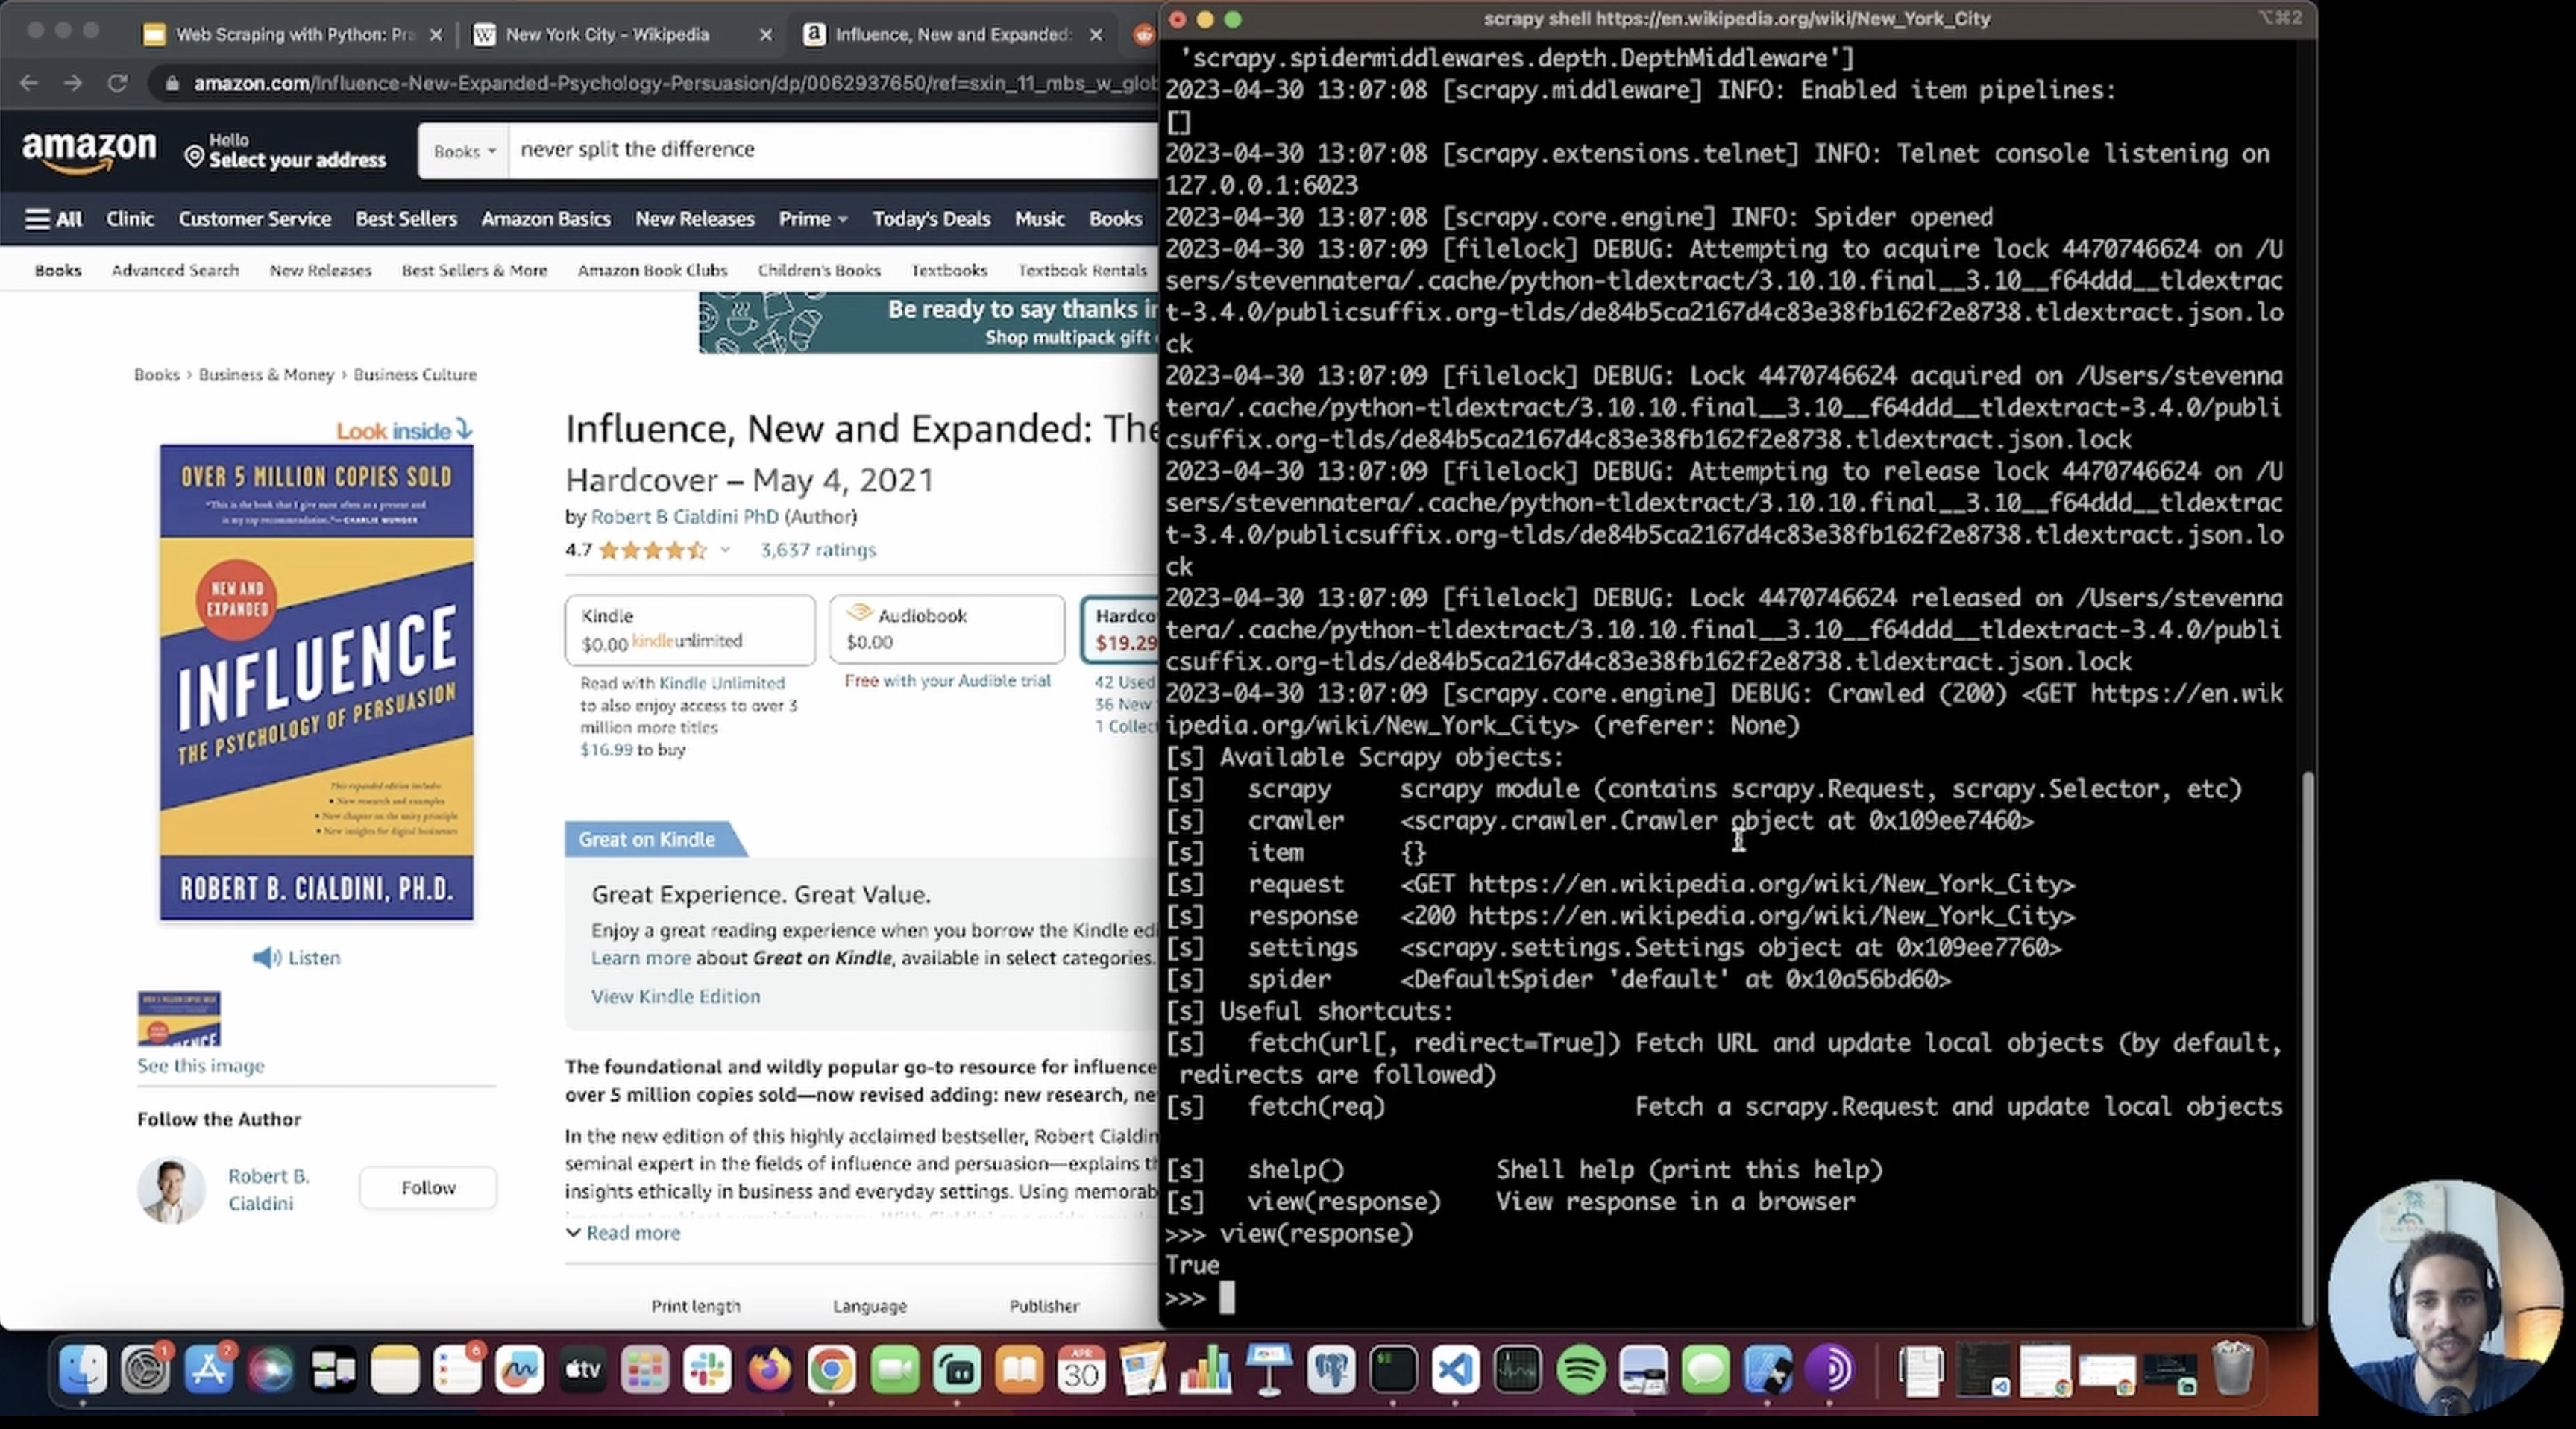Viewport: 2576px width, 1429px height.
Task: Click the Influence book cover image
Action: tap(317, 682)
